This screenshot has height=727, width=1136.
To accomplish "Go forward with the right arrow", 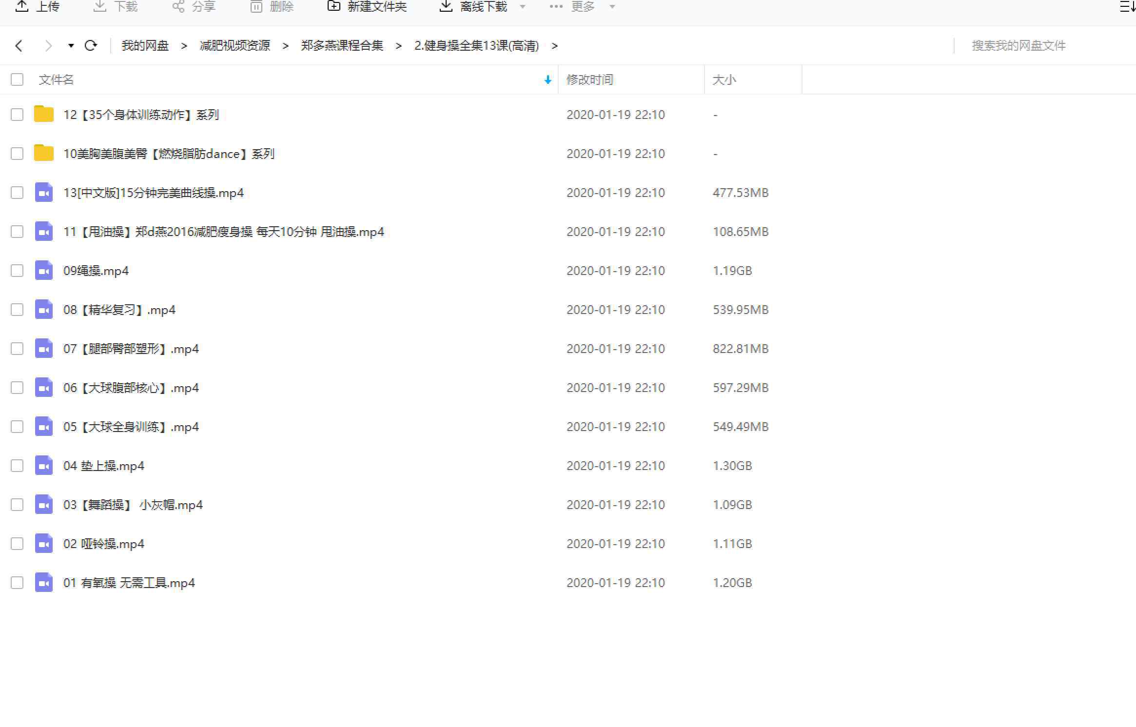I will 48,46.
